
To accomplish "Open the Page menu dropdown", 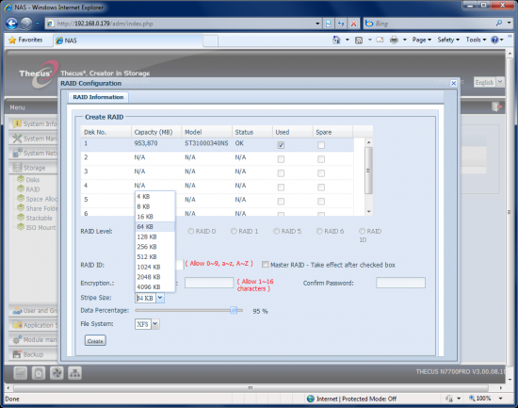I will coord(422,40).
